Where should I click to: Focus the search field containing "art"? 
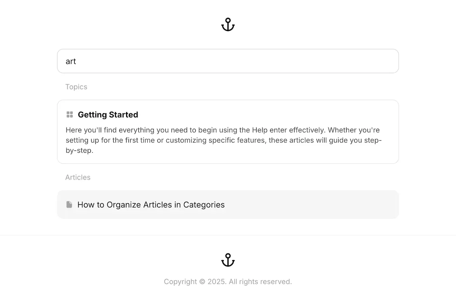click(228, 61)
